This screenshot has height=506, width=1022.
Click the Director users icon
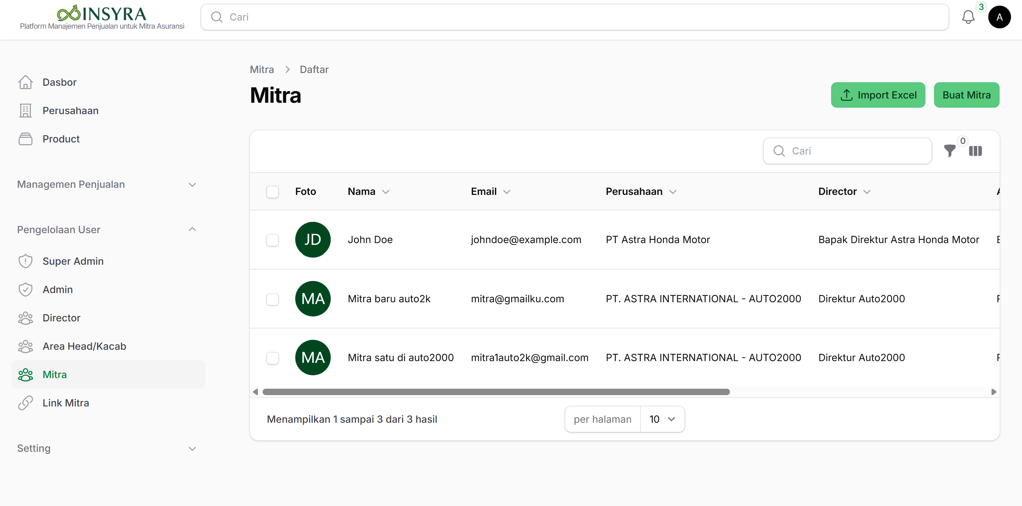[x=26, y=318]
